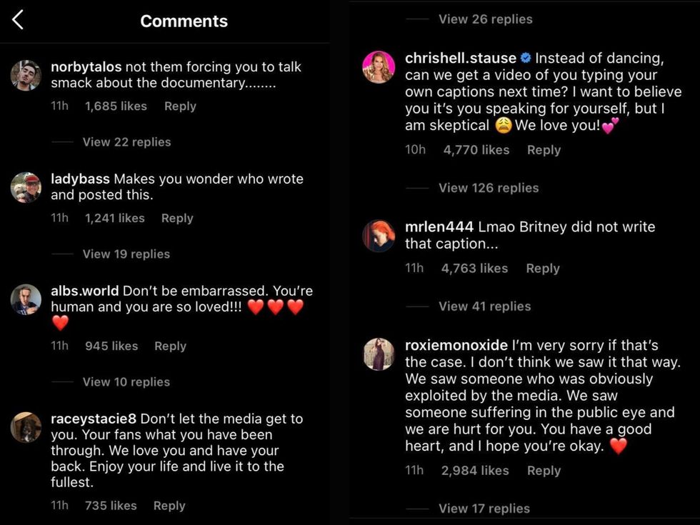The image size is (700, 525).
Task: Show 126 replies to chrishell.stause
Action: 489,188
